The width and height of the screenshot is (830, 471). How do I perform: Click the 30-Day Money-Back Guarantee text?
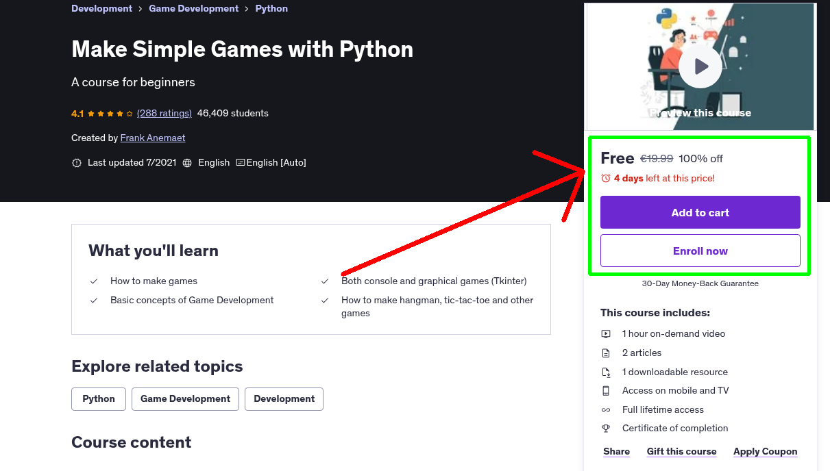click(x=700, y=283)
